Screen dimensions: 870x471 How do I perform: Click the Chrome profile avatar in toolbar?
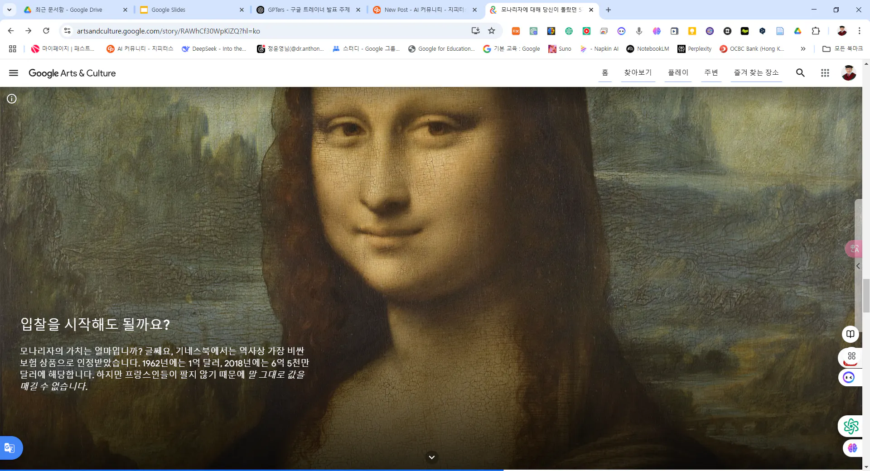(842, 31)
